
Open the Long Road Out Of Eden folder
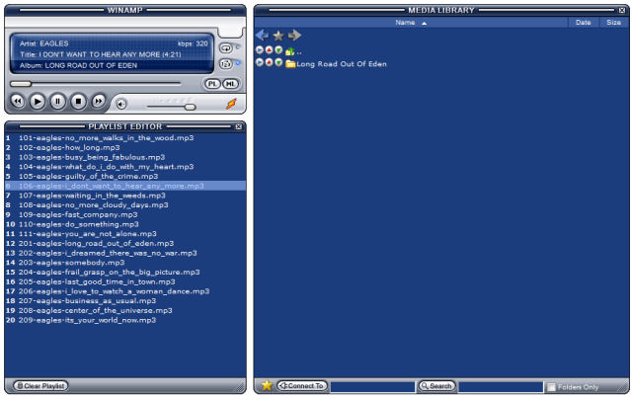coord(342,63)
